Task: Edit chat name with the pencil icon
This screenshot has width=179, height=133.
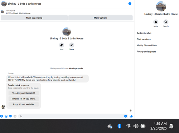Action: (x=72, y=45)
